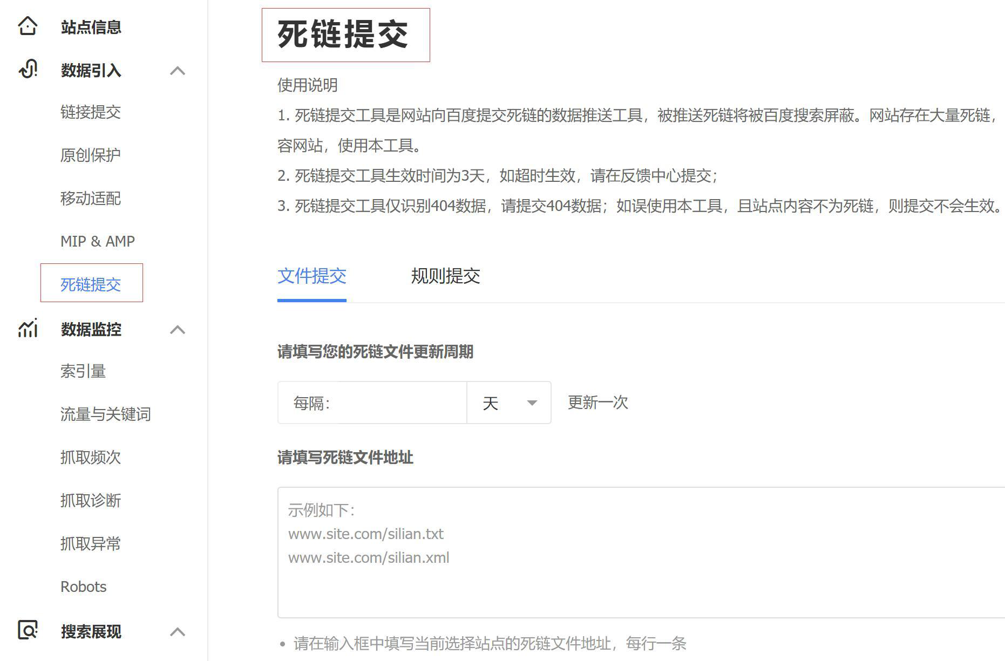Open the MIP & AMP menu item

(x=98, y=241)
